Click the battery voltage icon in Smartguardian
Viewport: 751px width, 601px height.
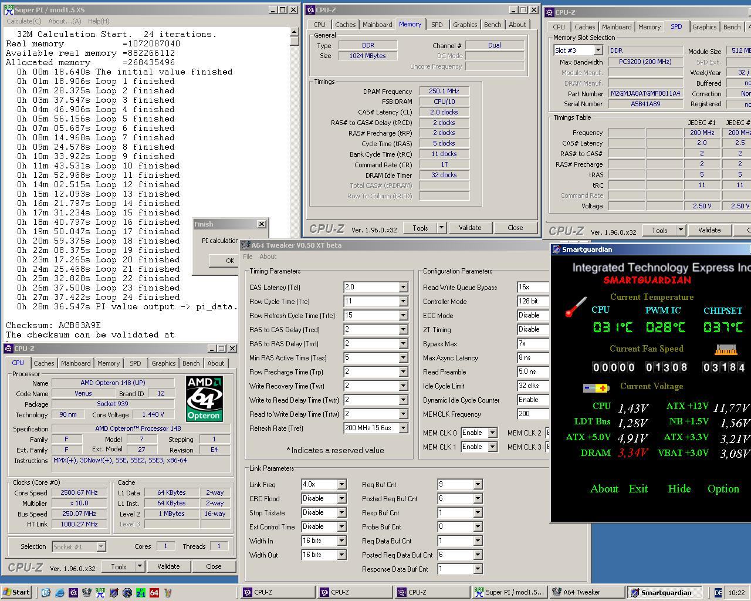(596, 388)
